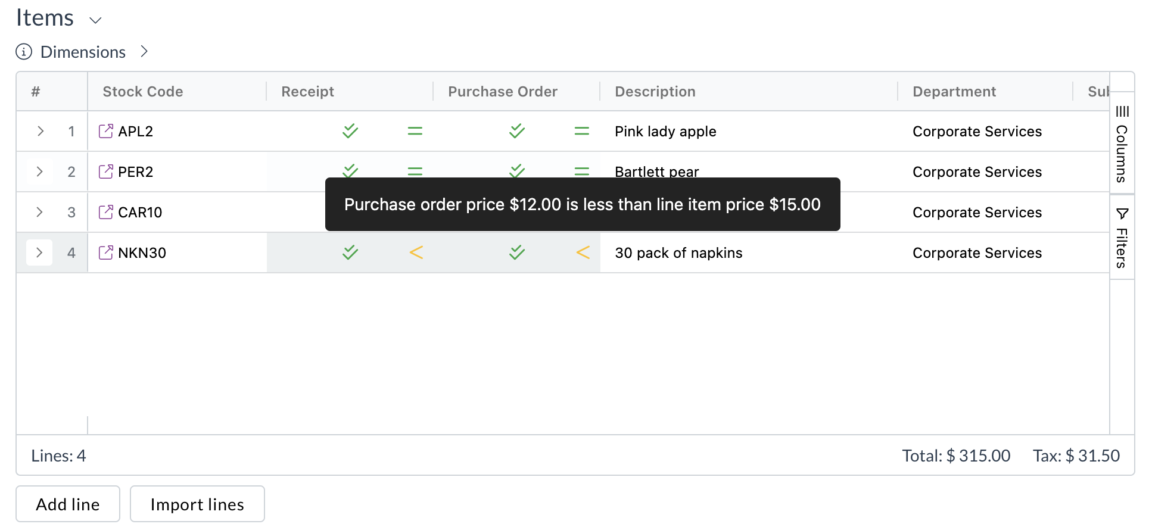Collapse the Items section dropdown arrow
The width and height of the screenshot is (1152, 530).
pyautogui.click(x=95, y=20)
